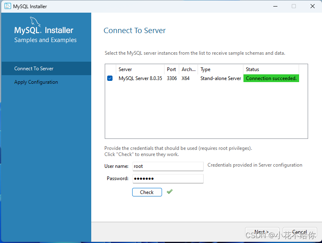This screenshot has width=322, height=243.
Task: Click the Arch... column header
Action: 189,69
